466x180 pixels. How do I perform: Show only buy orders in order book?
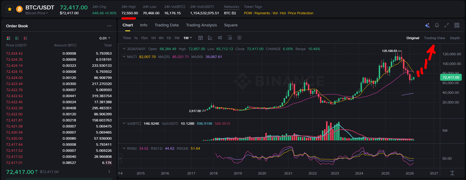[17, 38]
